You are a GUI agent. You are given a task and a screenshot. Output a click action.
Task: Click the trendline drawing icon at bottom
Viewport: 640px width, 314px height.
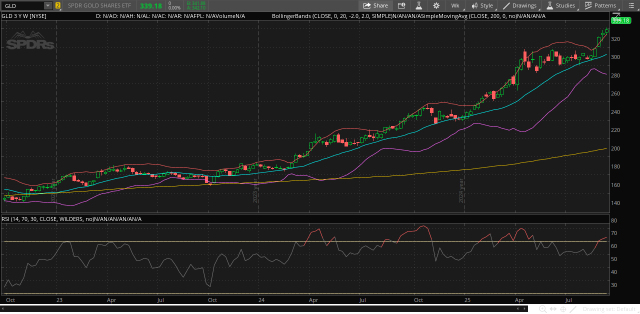tap(573, 309)
